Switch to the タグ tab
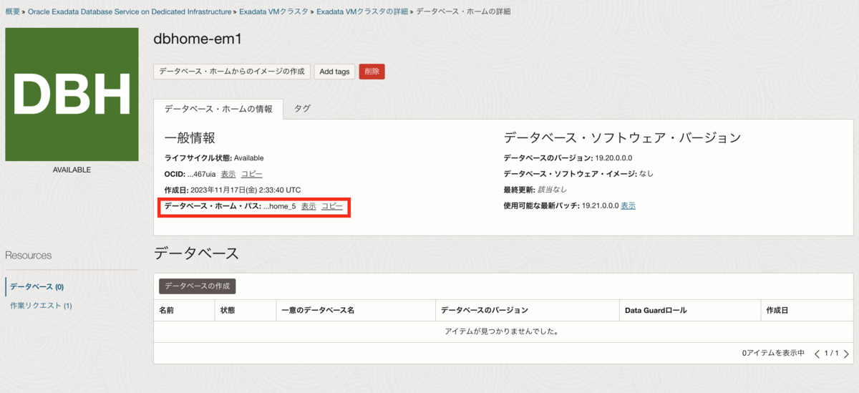The height and width of the screenshot is (393, 859). pyautogui.click(x=302, y=109)
